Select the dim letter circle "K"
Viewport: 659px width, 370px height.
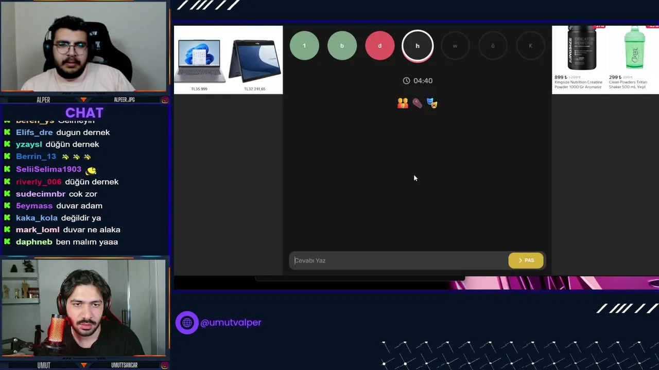[530, 46]
